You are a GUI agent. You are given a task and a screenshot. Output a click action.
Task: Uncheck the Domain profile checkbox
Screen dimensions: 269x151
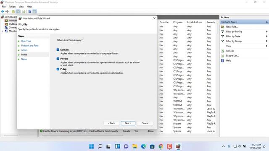tap(58, 49)
